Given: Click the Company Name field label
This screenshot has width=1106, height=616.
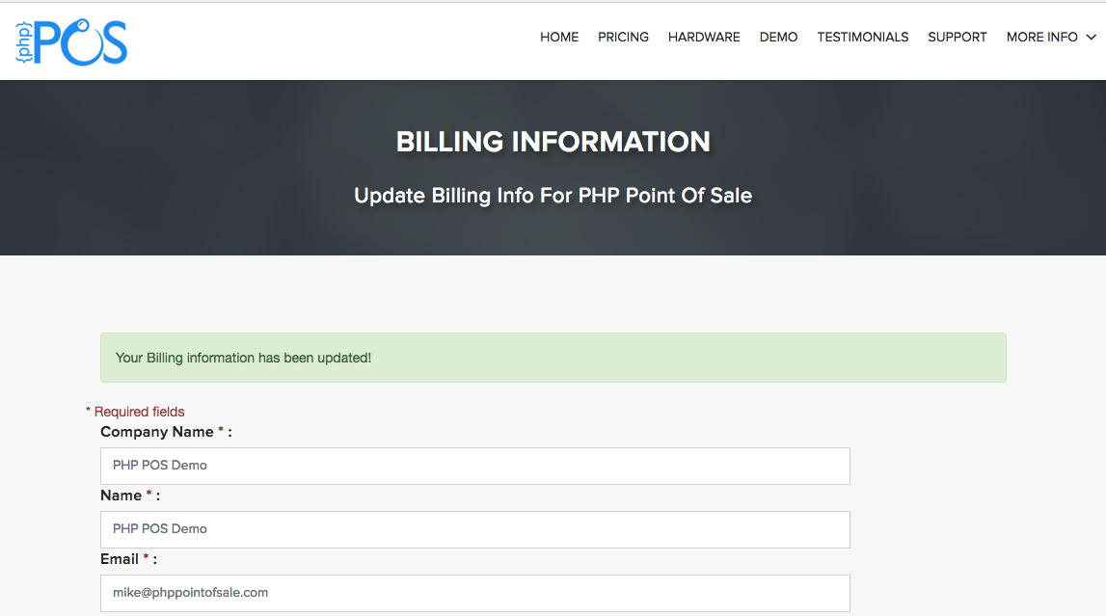Looking at the screenshot, I should coord(157,432).
